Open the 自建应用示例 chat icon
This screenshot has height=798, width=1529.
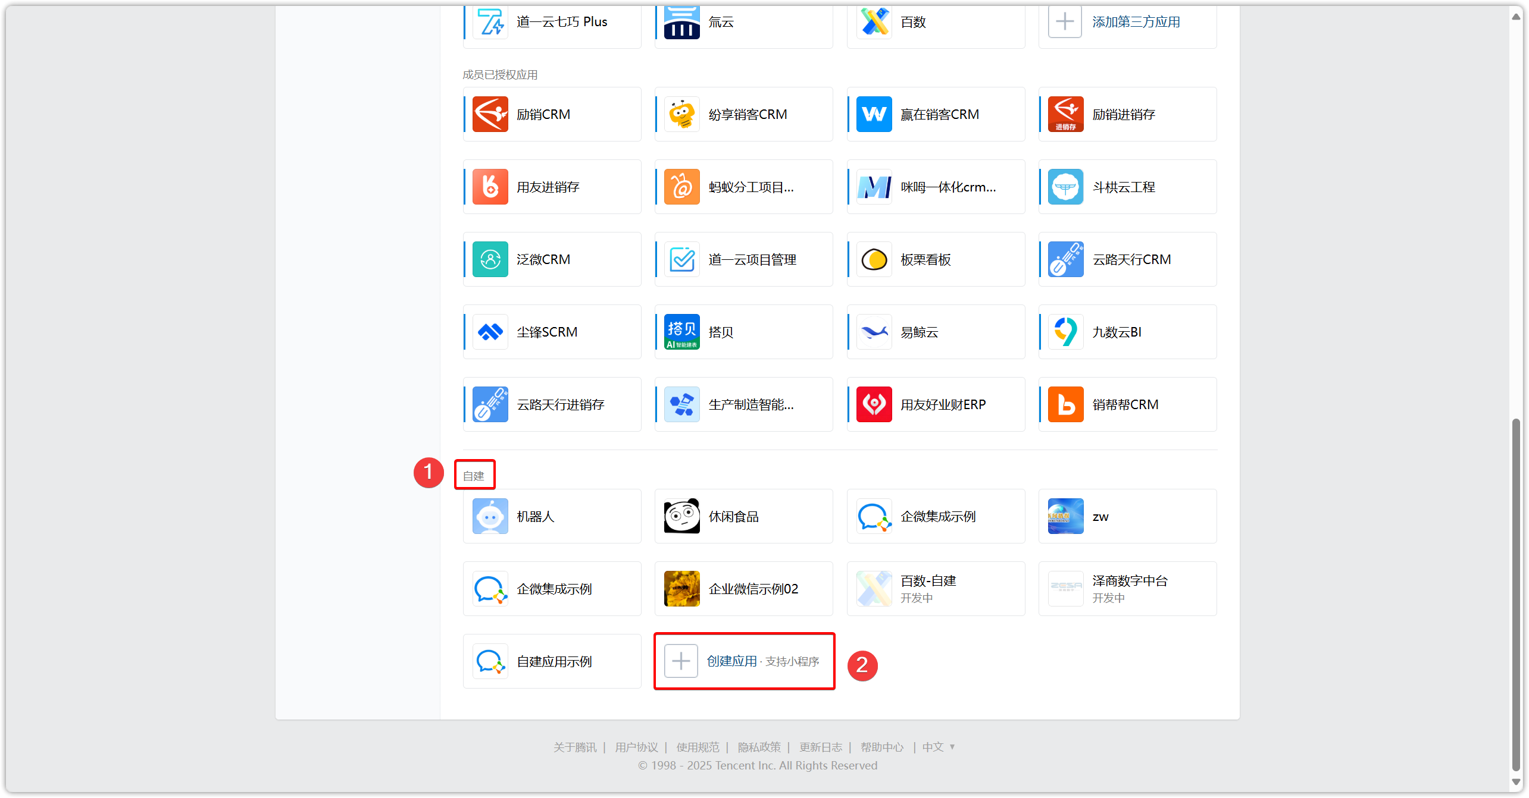tap(490, 661)
